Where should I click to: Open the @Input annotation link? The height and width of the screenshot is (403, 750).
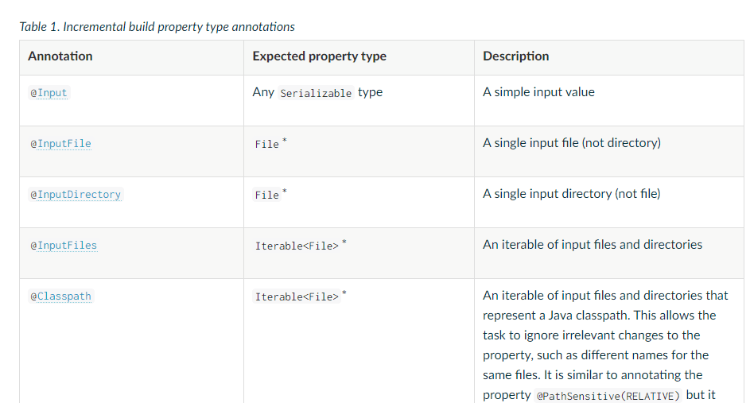point(49,93)
